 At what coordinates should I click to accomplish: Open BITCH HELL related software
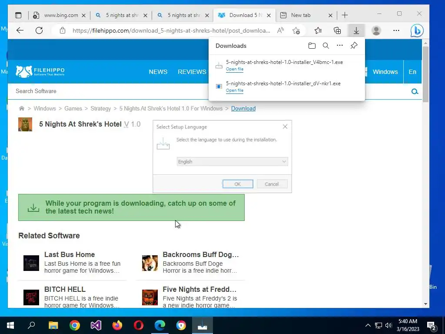pos(65,289)
